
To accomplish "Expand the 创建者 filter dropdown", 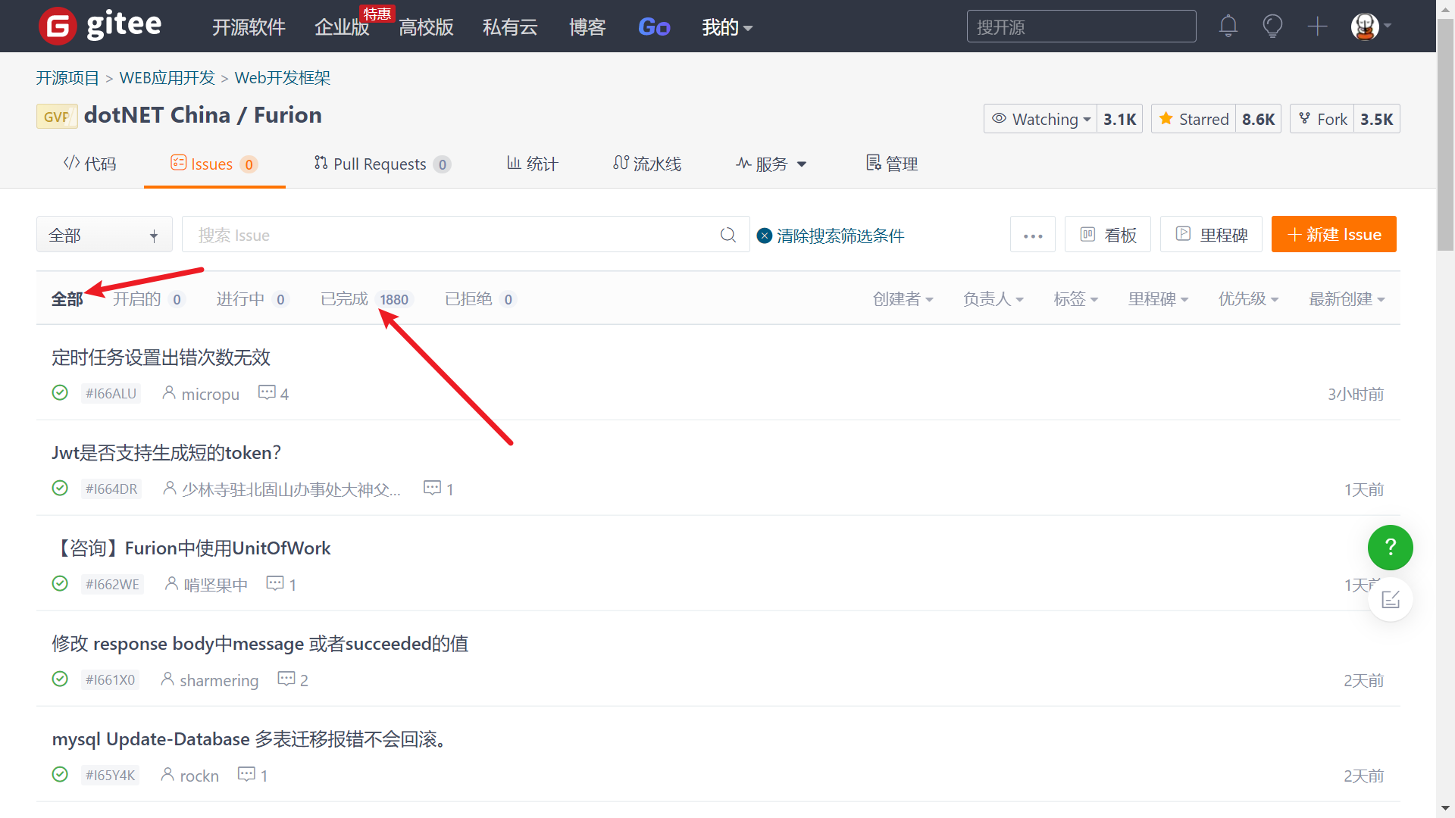I will click(903, 299).
